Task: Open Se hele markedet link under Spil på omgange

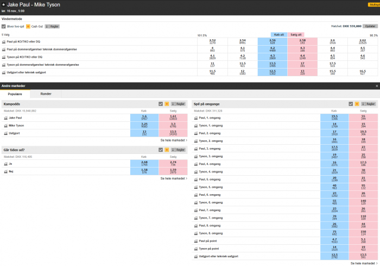Action: pos(364,263)
